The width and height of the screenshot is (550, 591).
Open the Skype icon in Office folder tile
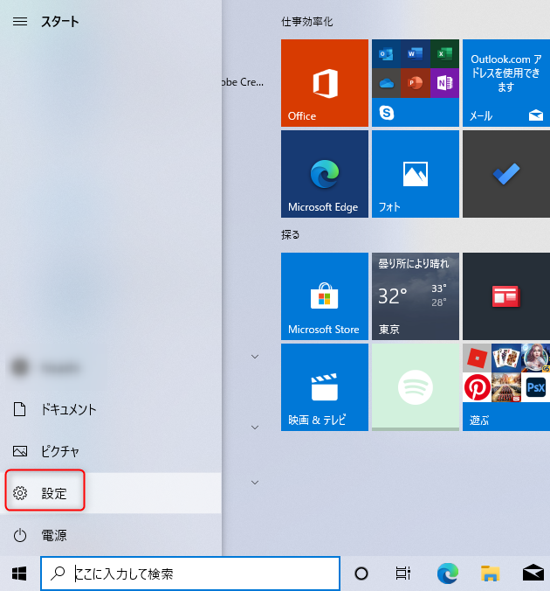385,112
